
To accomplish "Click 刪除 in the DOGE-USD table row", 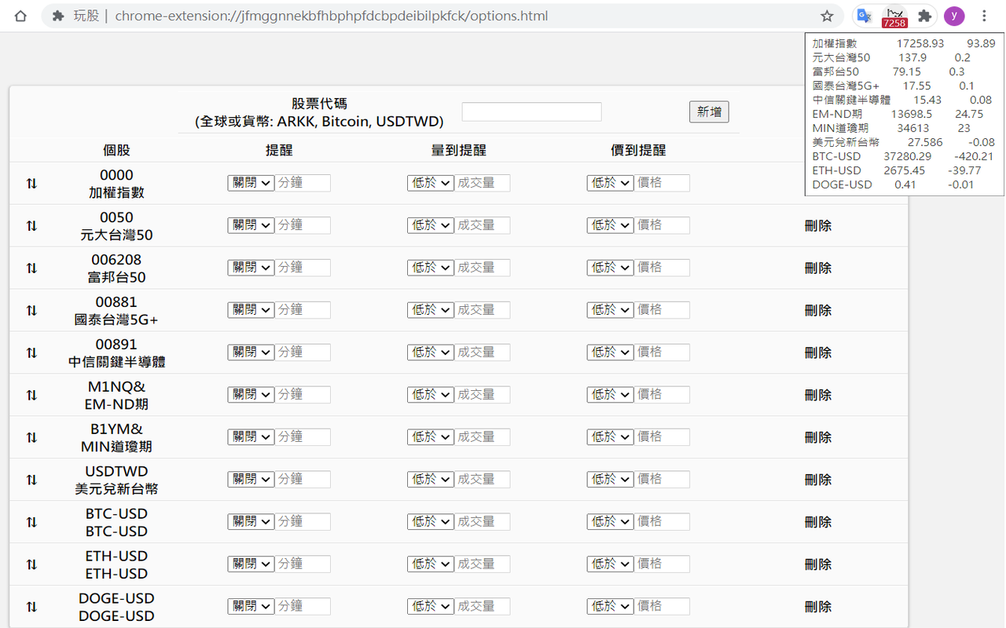I will (x=818, y=608).
